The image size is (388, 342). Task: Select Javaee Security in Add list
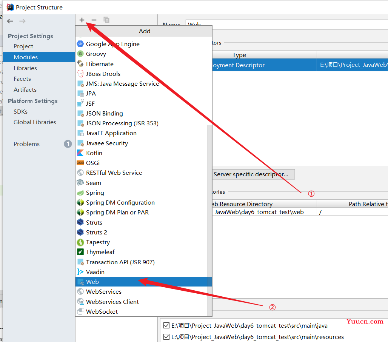(141, 143)
